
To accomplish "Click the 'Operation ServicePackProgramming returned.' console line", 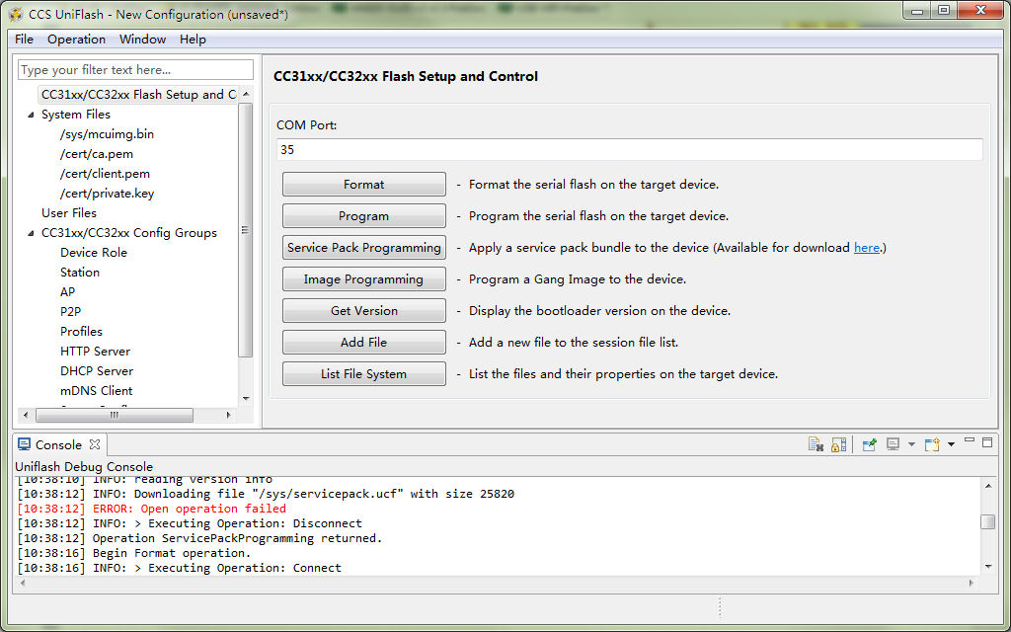I will tap(199, 538).
